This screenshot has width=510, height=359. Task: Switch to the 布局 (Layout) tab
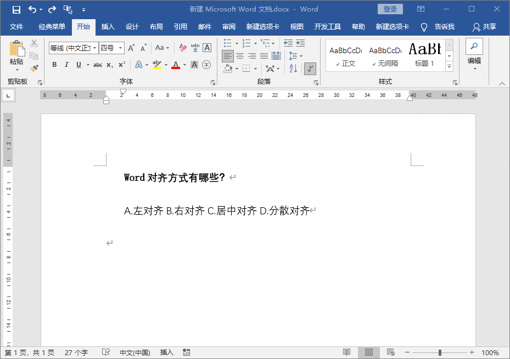click(x=156, y=27)
